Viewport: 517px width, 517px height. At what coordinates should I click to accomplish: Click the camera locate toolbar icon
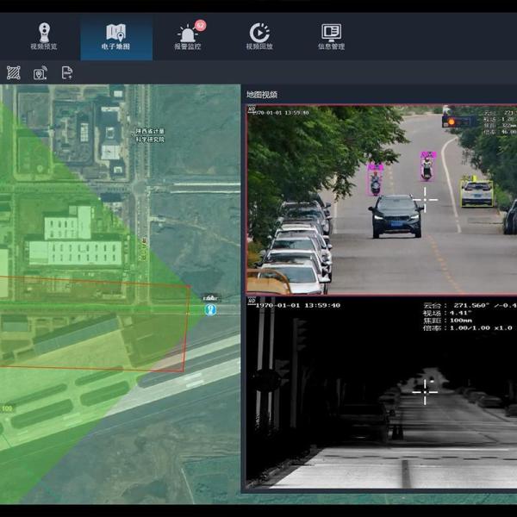pyautogui.click(x=40, y=73)
